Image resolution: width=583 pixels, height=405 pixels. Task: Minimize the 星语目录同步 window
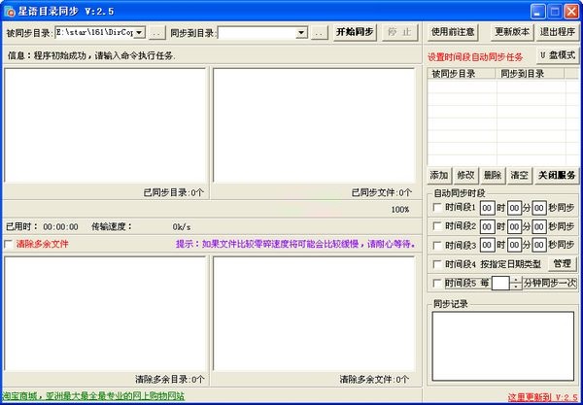point(537,12)
